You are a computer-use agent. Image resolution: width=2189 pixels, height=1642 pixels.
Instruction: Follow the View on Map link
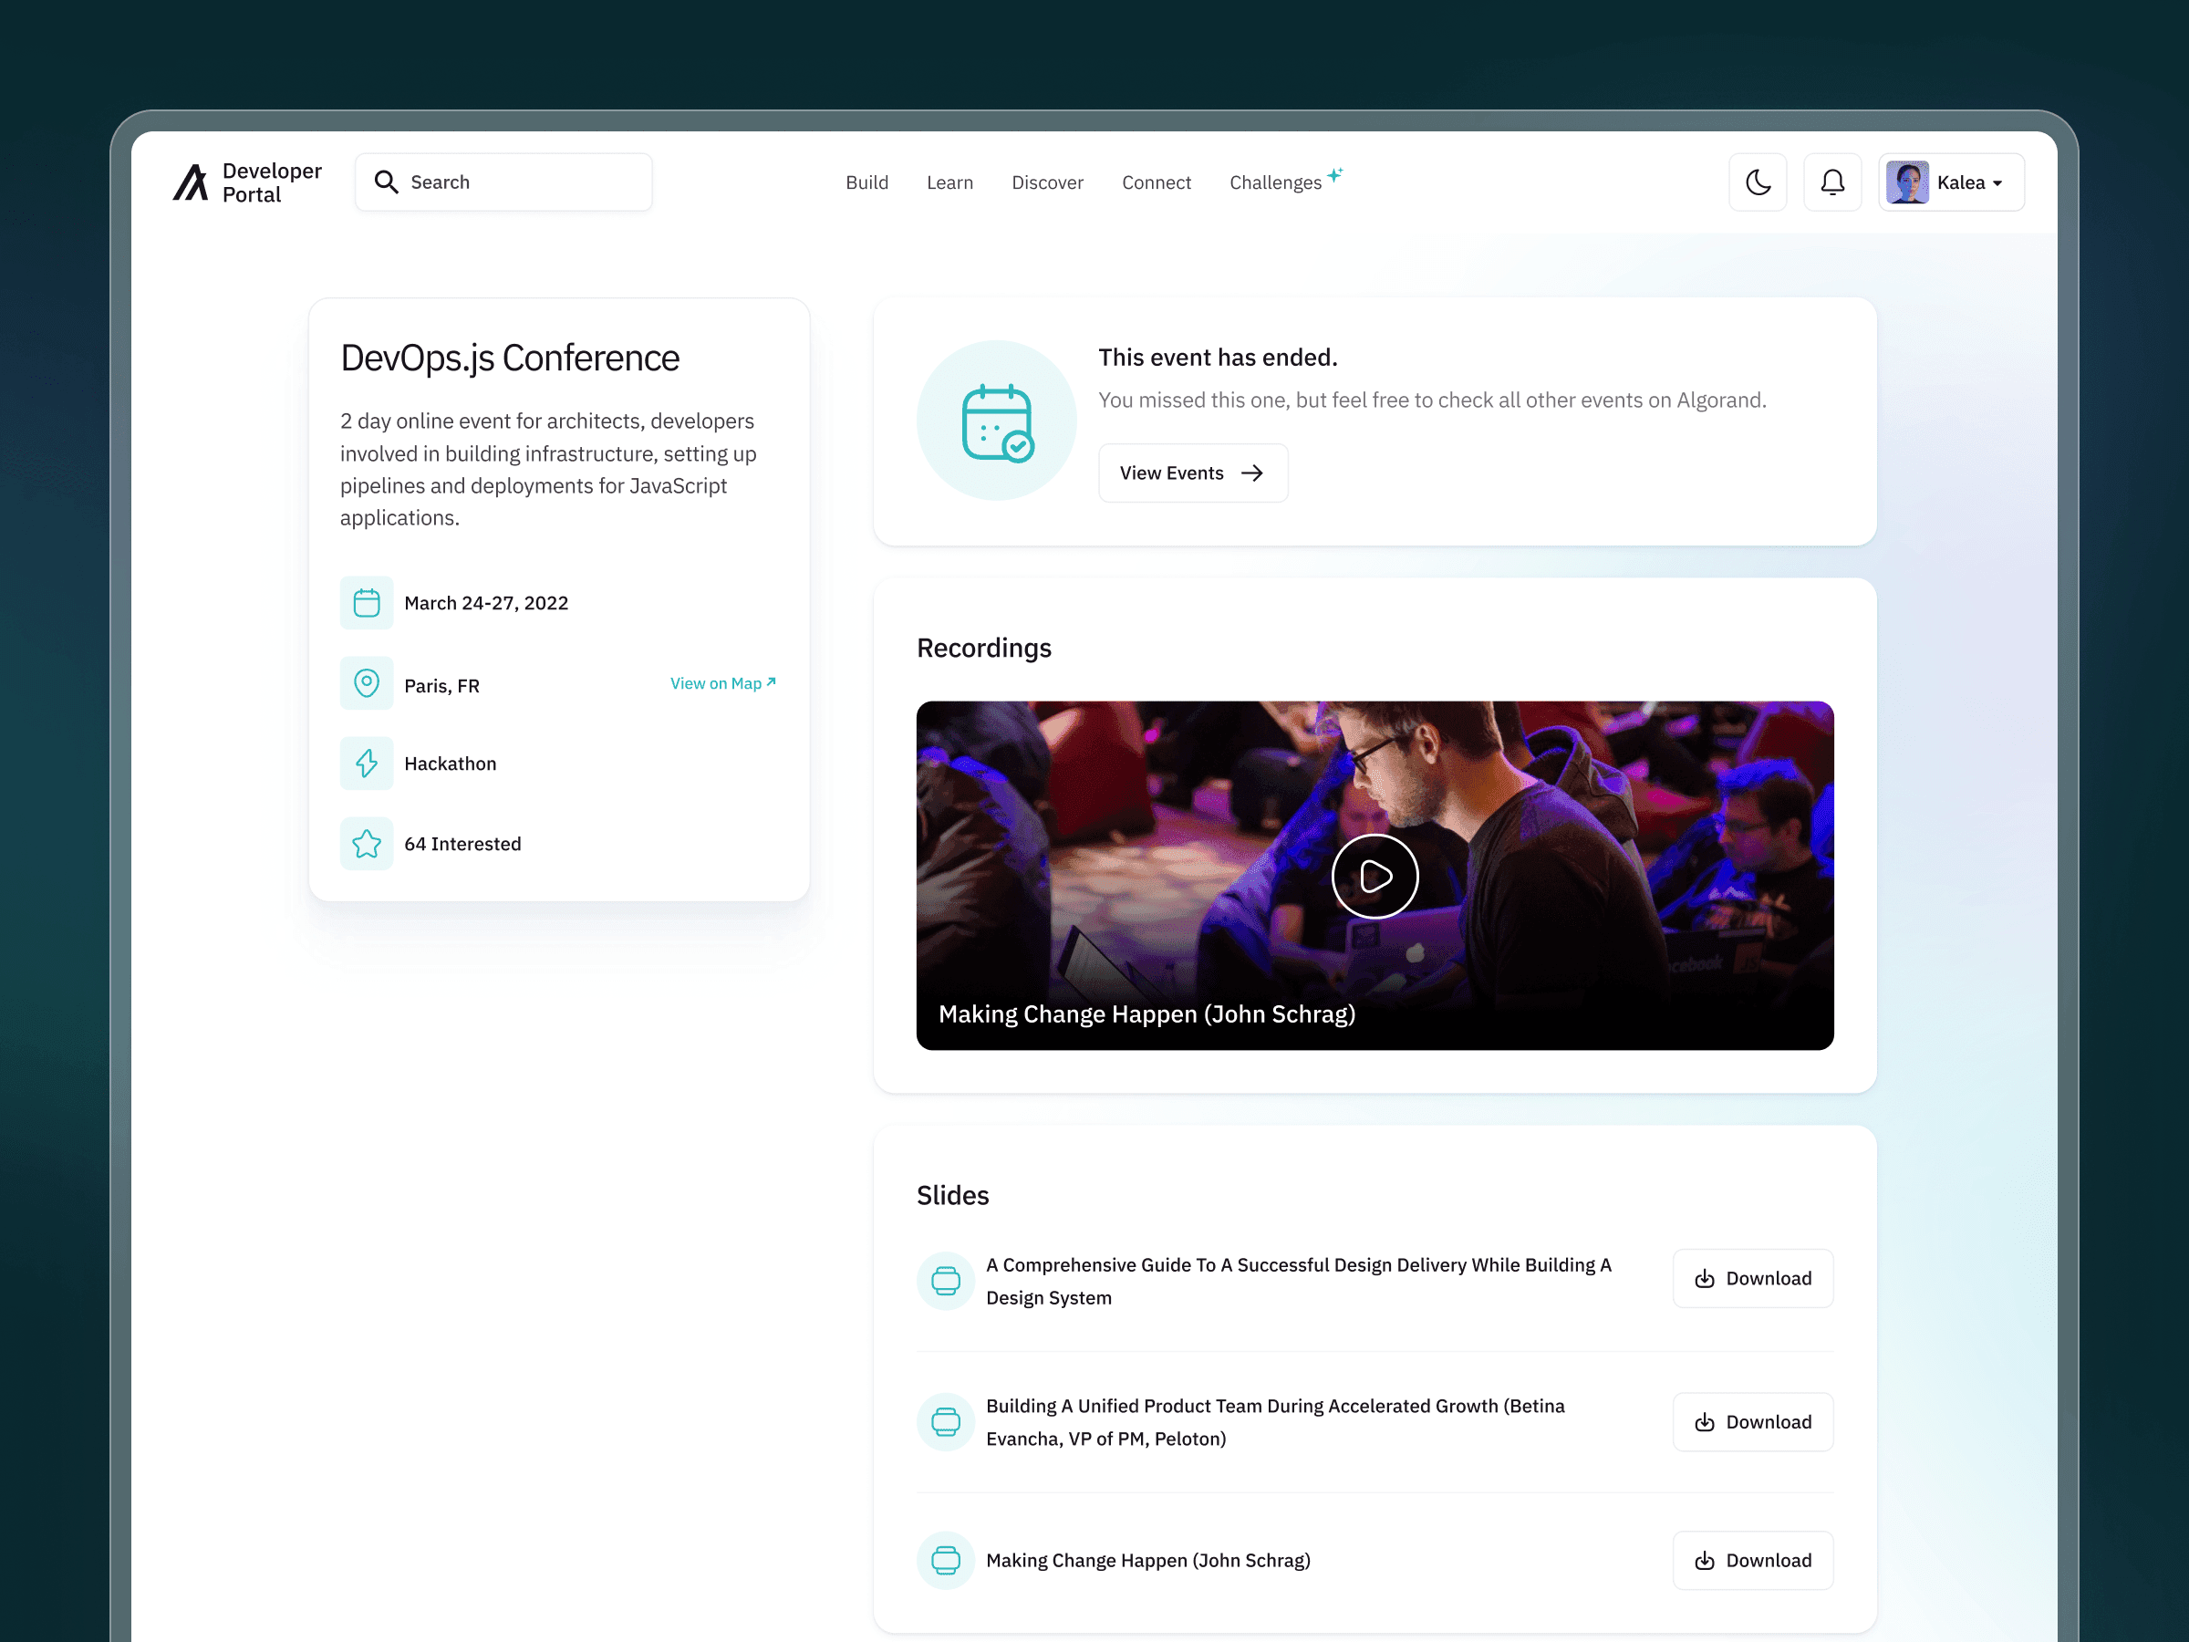(x=722, y=683)
